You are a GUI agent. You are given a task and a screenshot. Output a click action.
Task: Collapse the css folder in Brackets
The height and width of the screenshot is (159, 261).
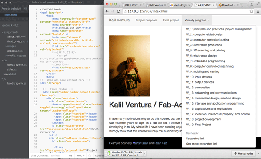2,60
